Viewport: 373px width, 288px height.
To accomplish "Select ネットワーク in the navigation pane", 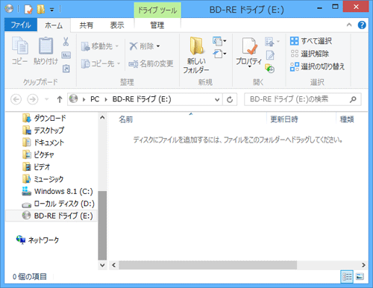I will click(x=38, y=240).
